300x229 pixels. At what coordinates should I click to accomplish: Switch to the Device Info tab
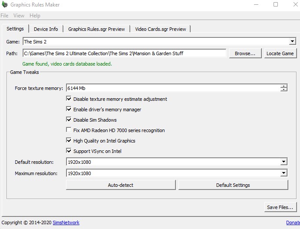coord(46,29)
